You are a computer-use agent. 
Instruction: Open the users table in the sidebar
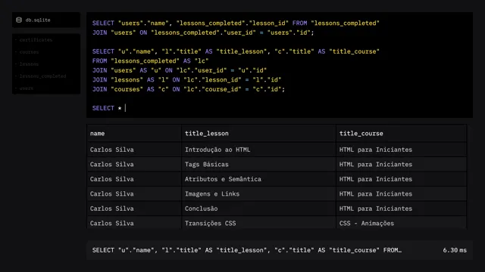pos(27,88)
